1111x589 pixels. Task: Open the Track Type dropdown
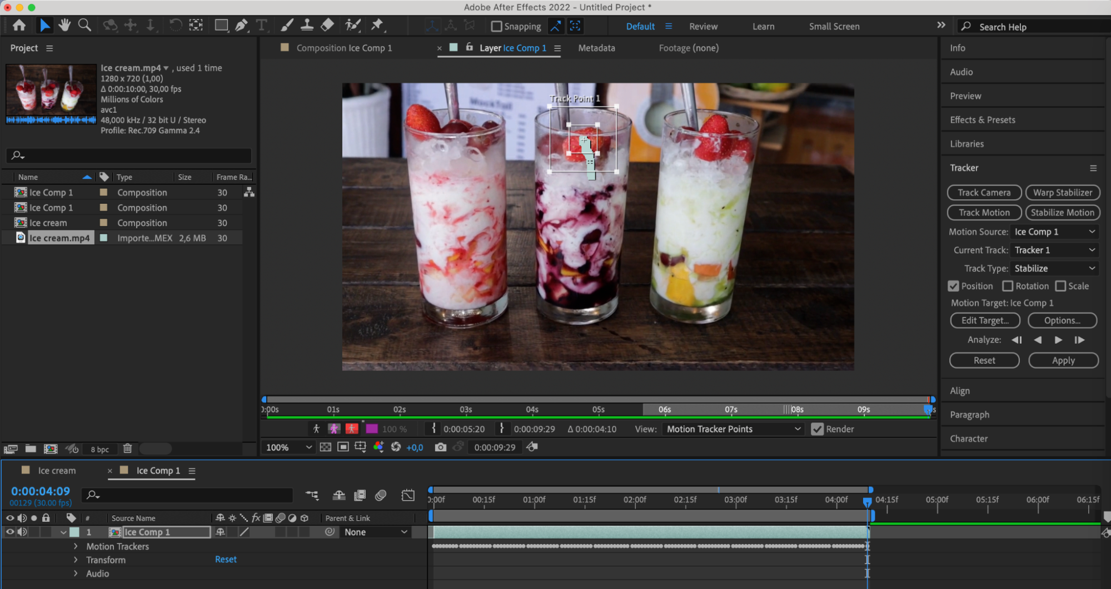tap(1054, 268)
